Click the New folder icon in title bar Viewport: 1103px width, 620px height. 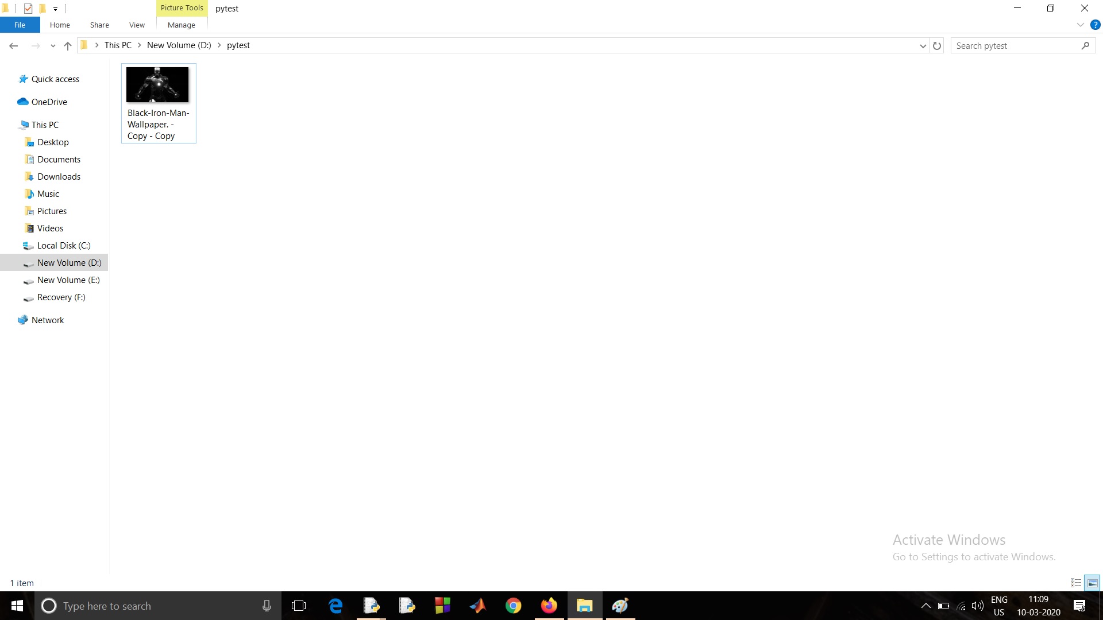42,8
